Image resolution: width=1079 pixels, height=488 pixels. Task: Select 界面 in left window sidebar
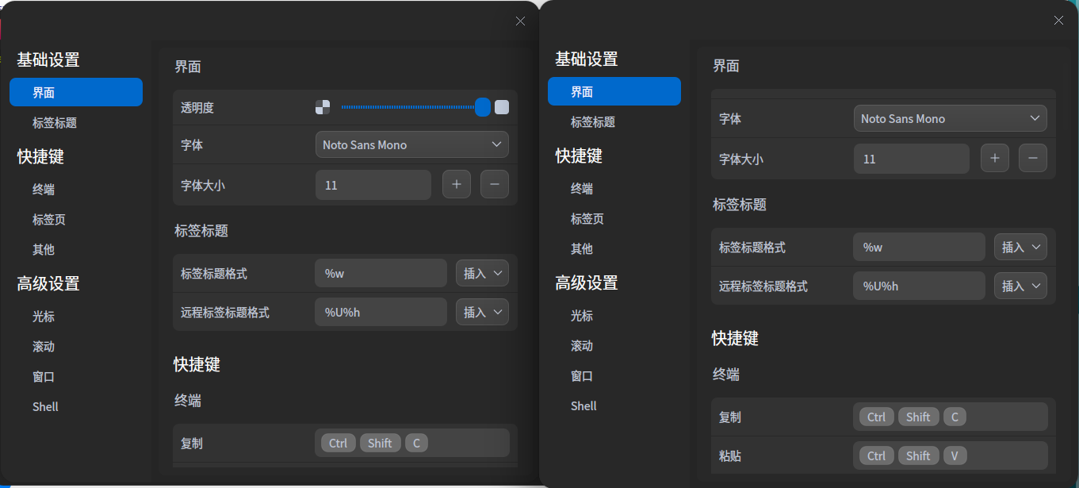(76, 93)
